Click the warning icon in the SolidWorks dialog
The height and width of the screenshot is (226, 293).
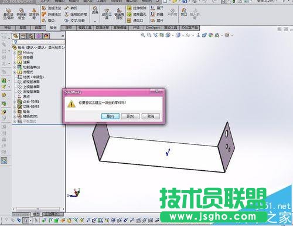click(x=71, y=104)
